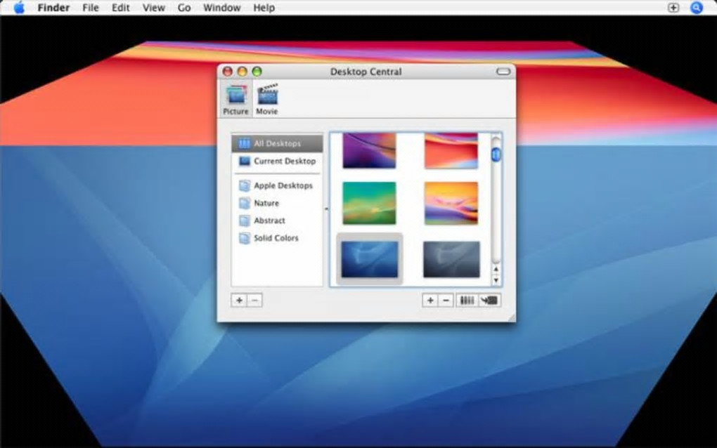717x448 pixels.
Task: Click the Current Desktop row icon
Action: pyautogui.click(x=245, y=162)
